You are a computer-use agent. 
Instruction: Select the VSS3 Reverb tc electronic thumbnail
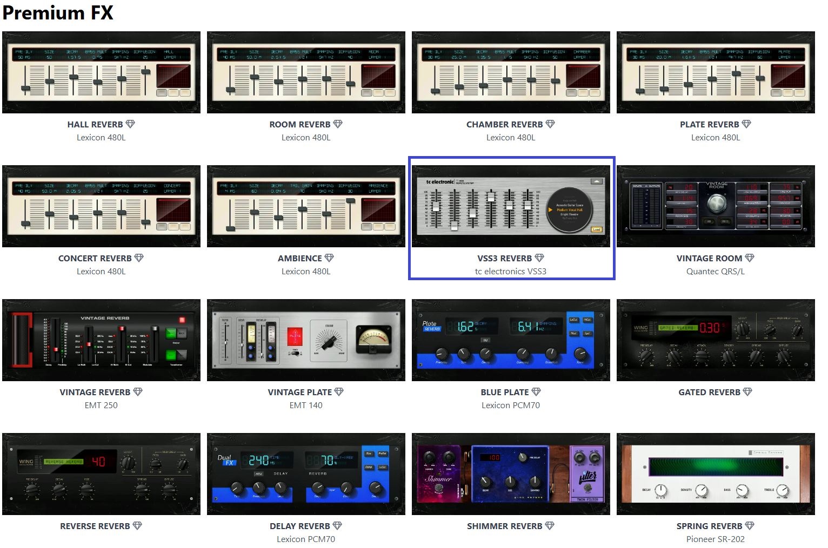click(x=511, y=206)
